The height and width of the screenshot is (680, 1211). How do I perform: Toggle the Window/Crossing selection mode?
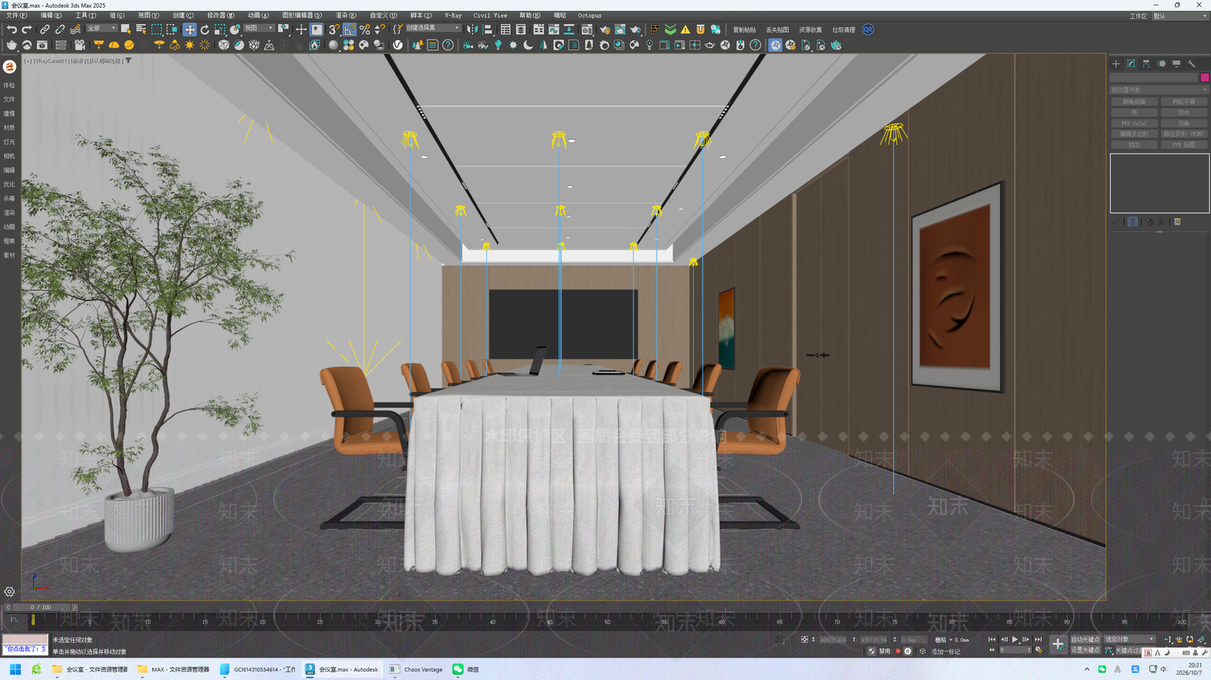[172, 29]
